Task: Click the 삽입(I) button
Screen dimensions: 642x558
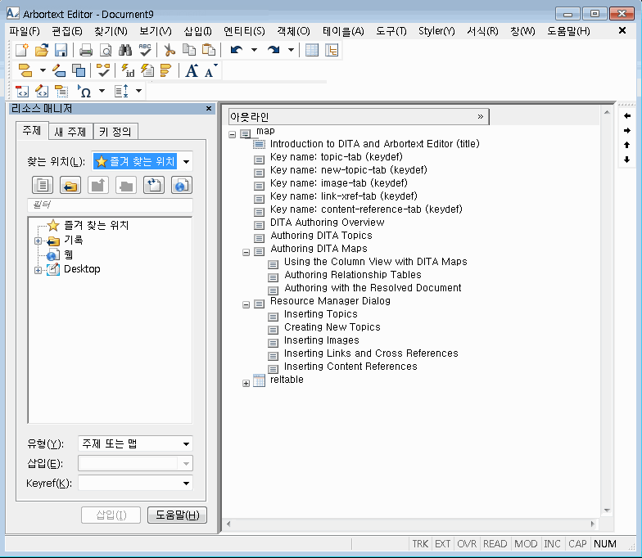Action: 111,515
